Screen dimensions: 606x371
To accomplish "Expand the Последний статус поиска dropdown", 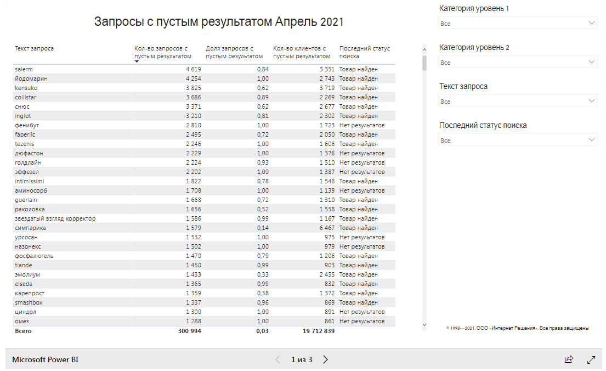I will click(518, 140).
